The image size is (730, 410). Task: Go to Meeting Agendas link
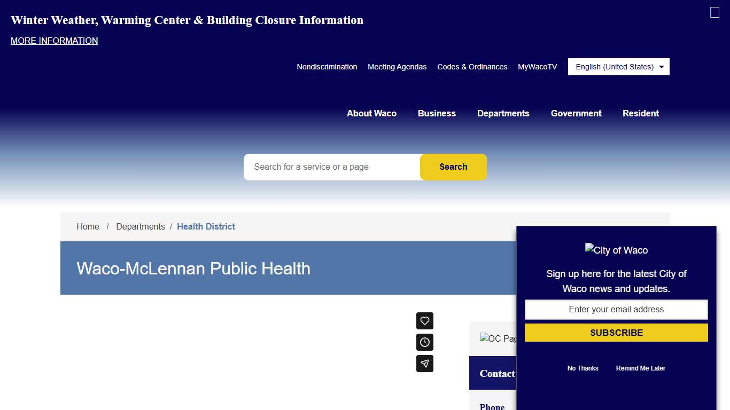click(397, 67)
